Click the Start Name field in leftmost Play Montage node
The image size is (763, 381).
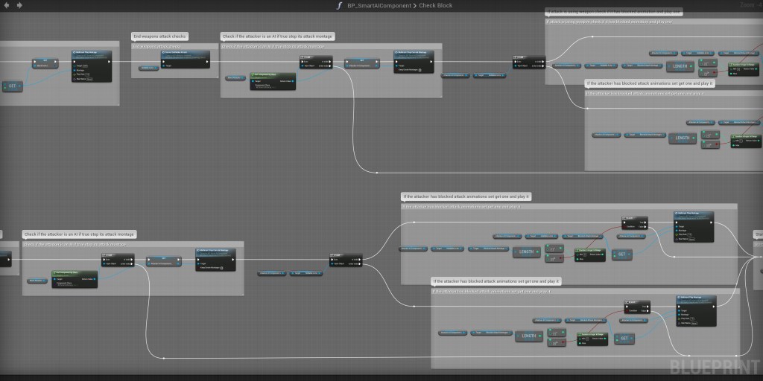pos(89,79)
